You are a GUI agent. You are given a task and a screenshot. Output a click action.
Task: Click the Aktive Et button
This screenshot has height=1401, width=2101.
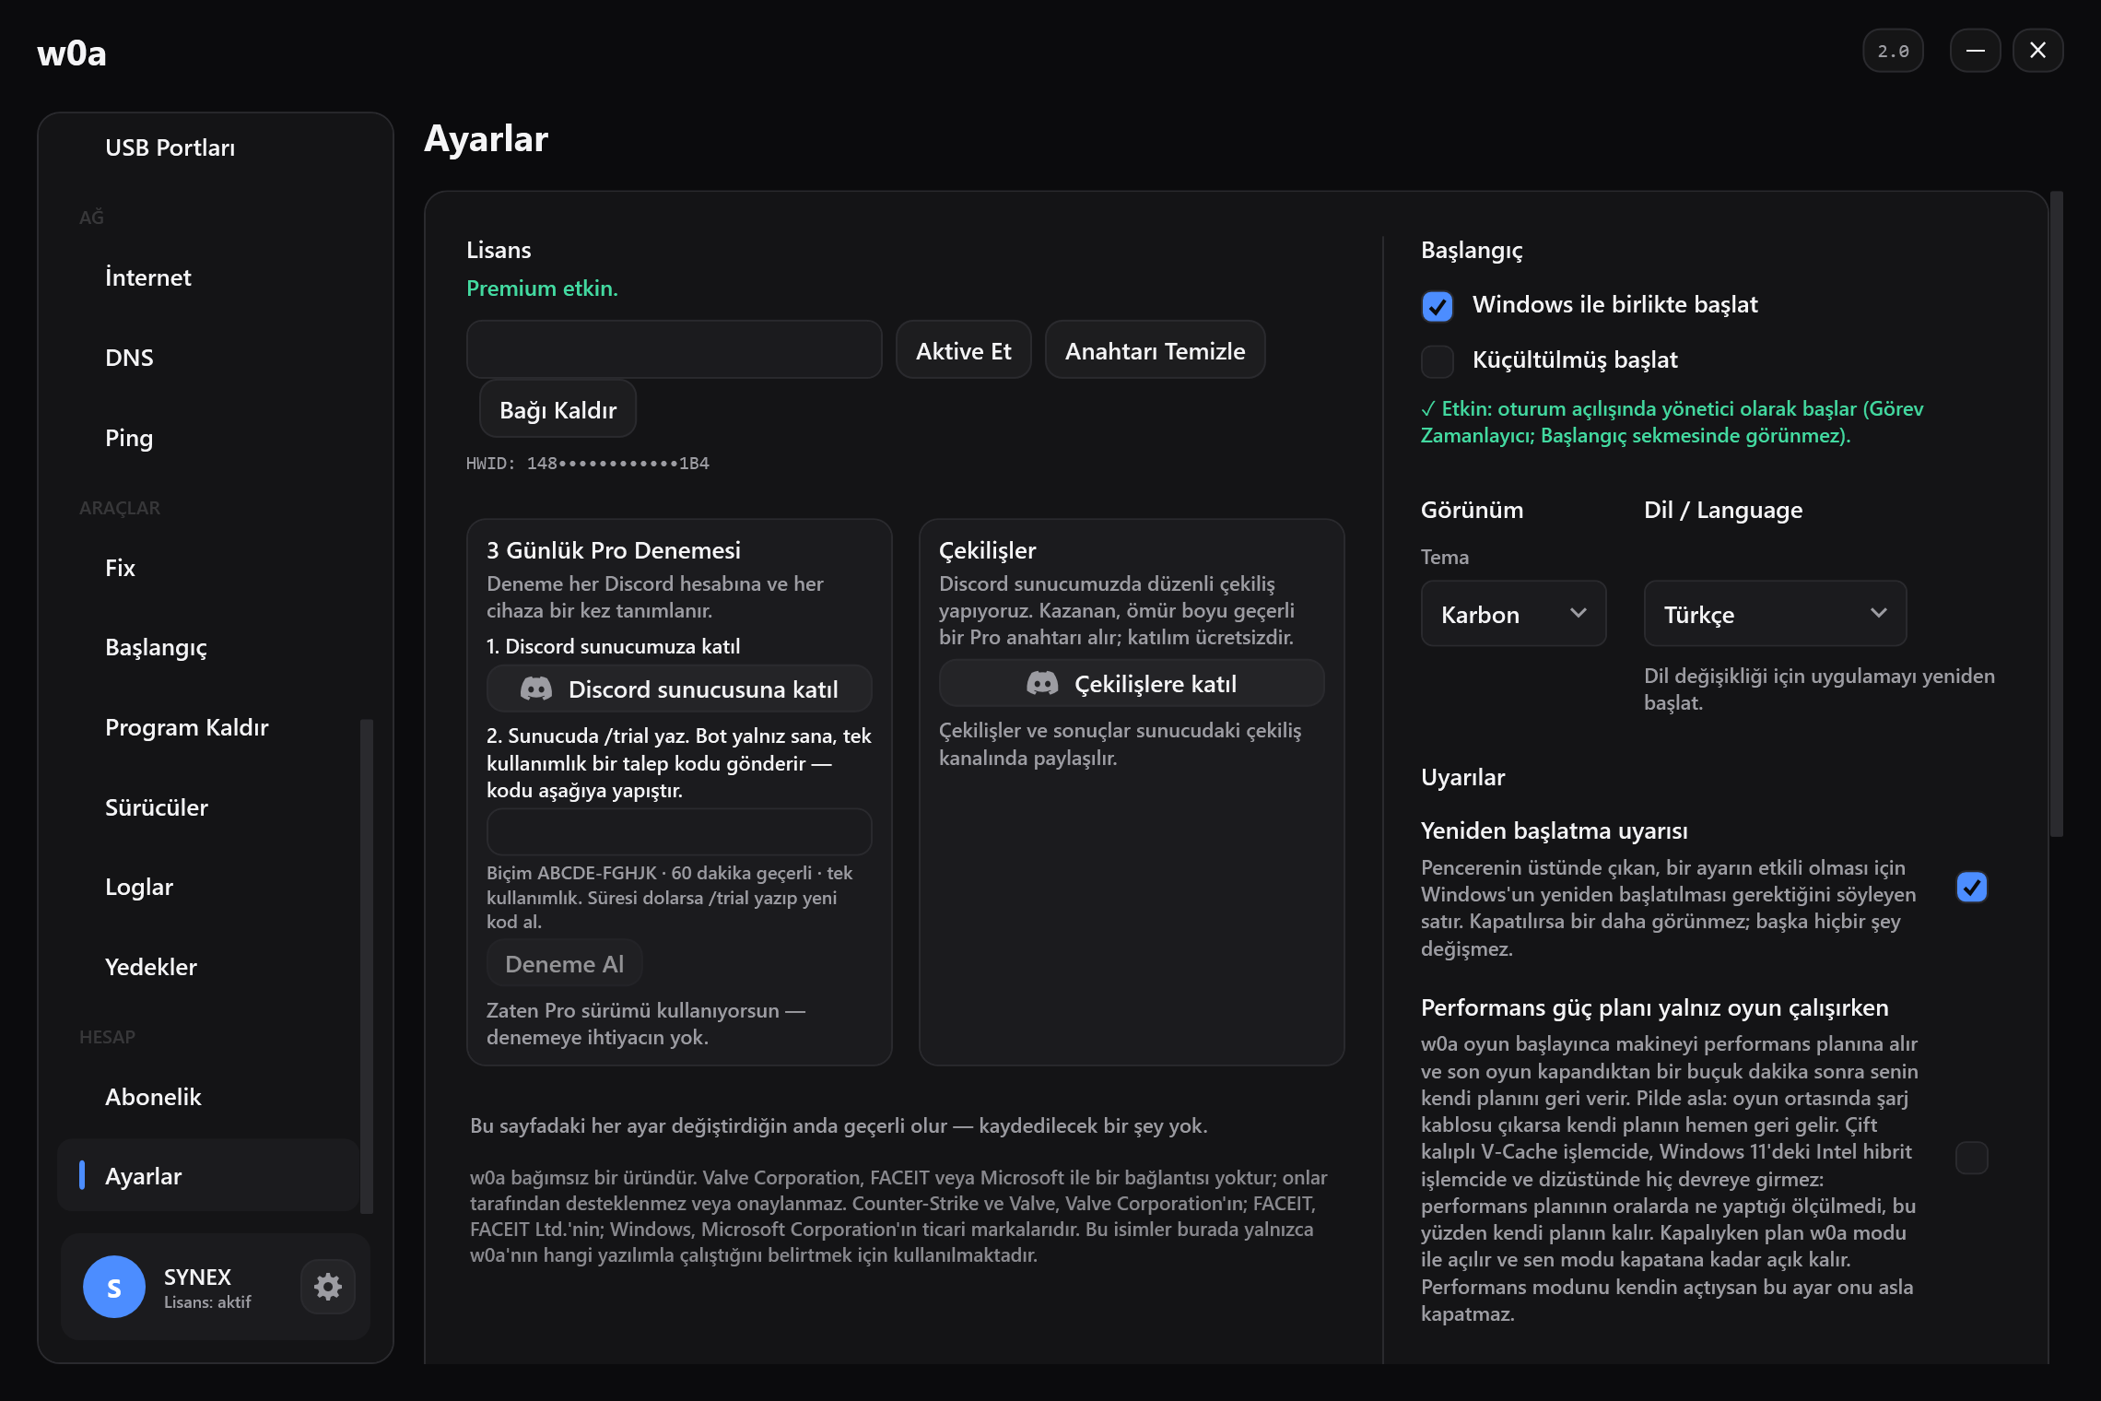(963, 350)
